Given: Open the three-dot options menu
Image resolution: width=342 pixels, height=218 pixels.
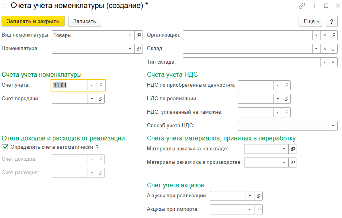Looking at the screenshot, I should [x=314, y=6].
